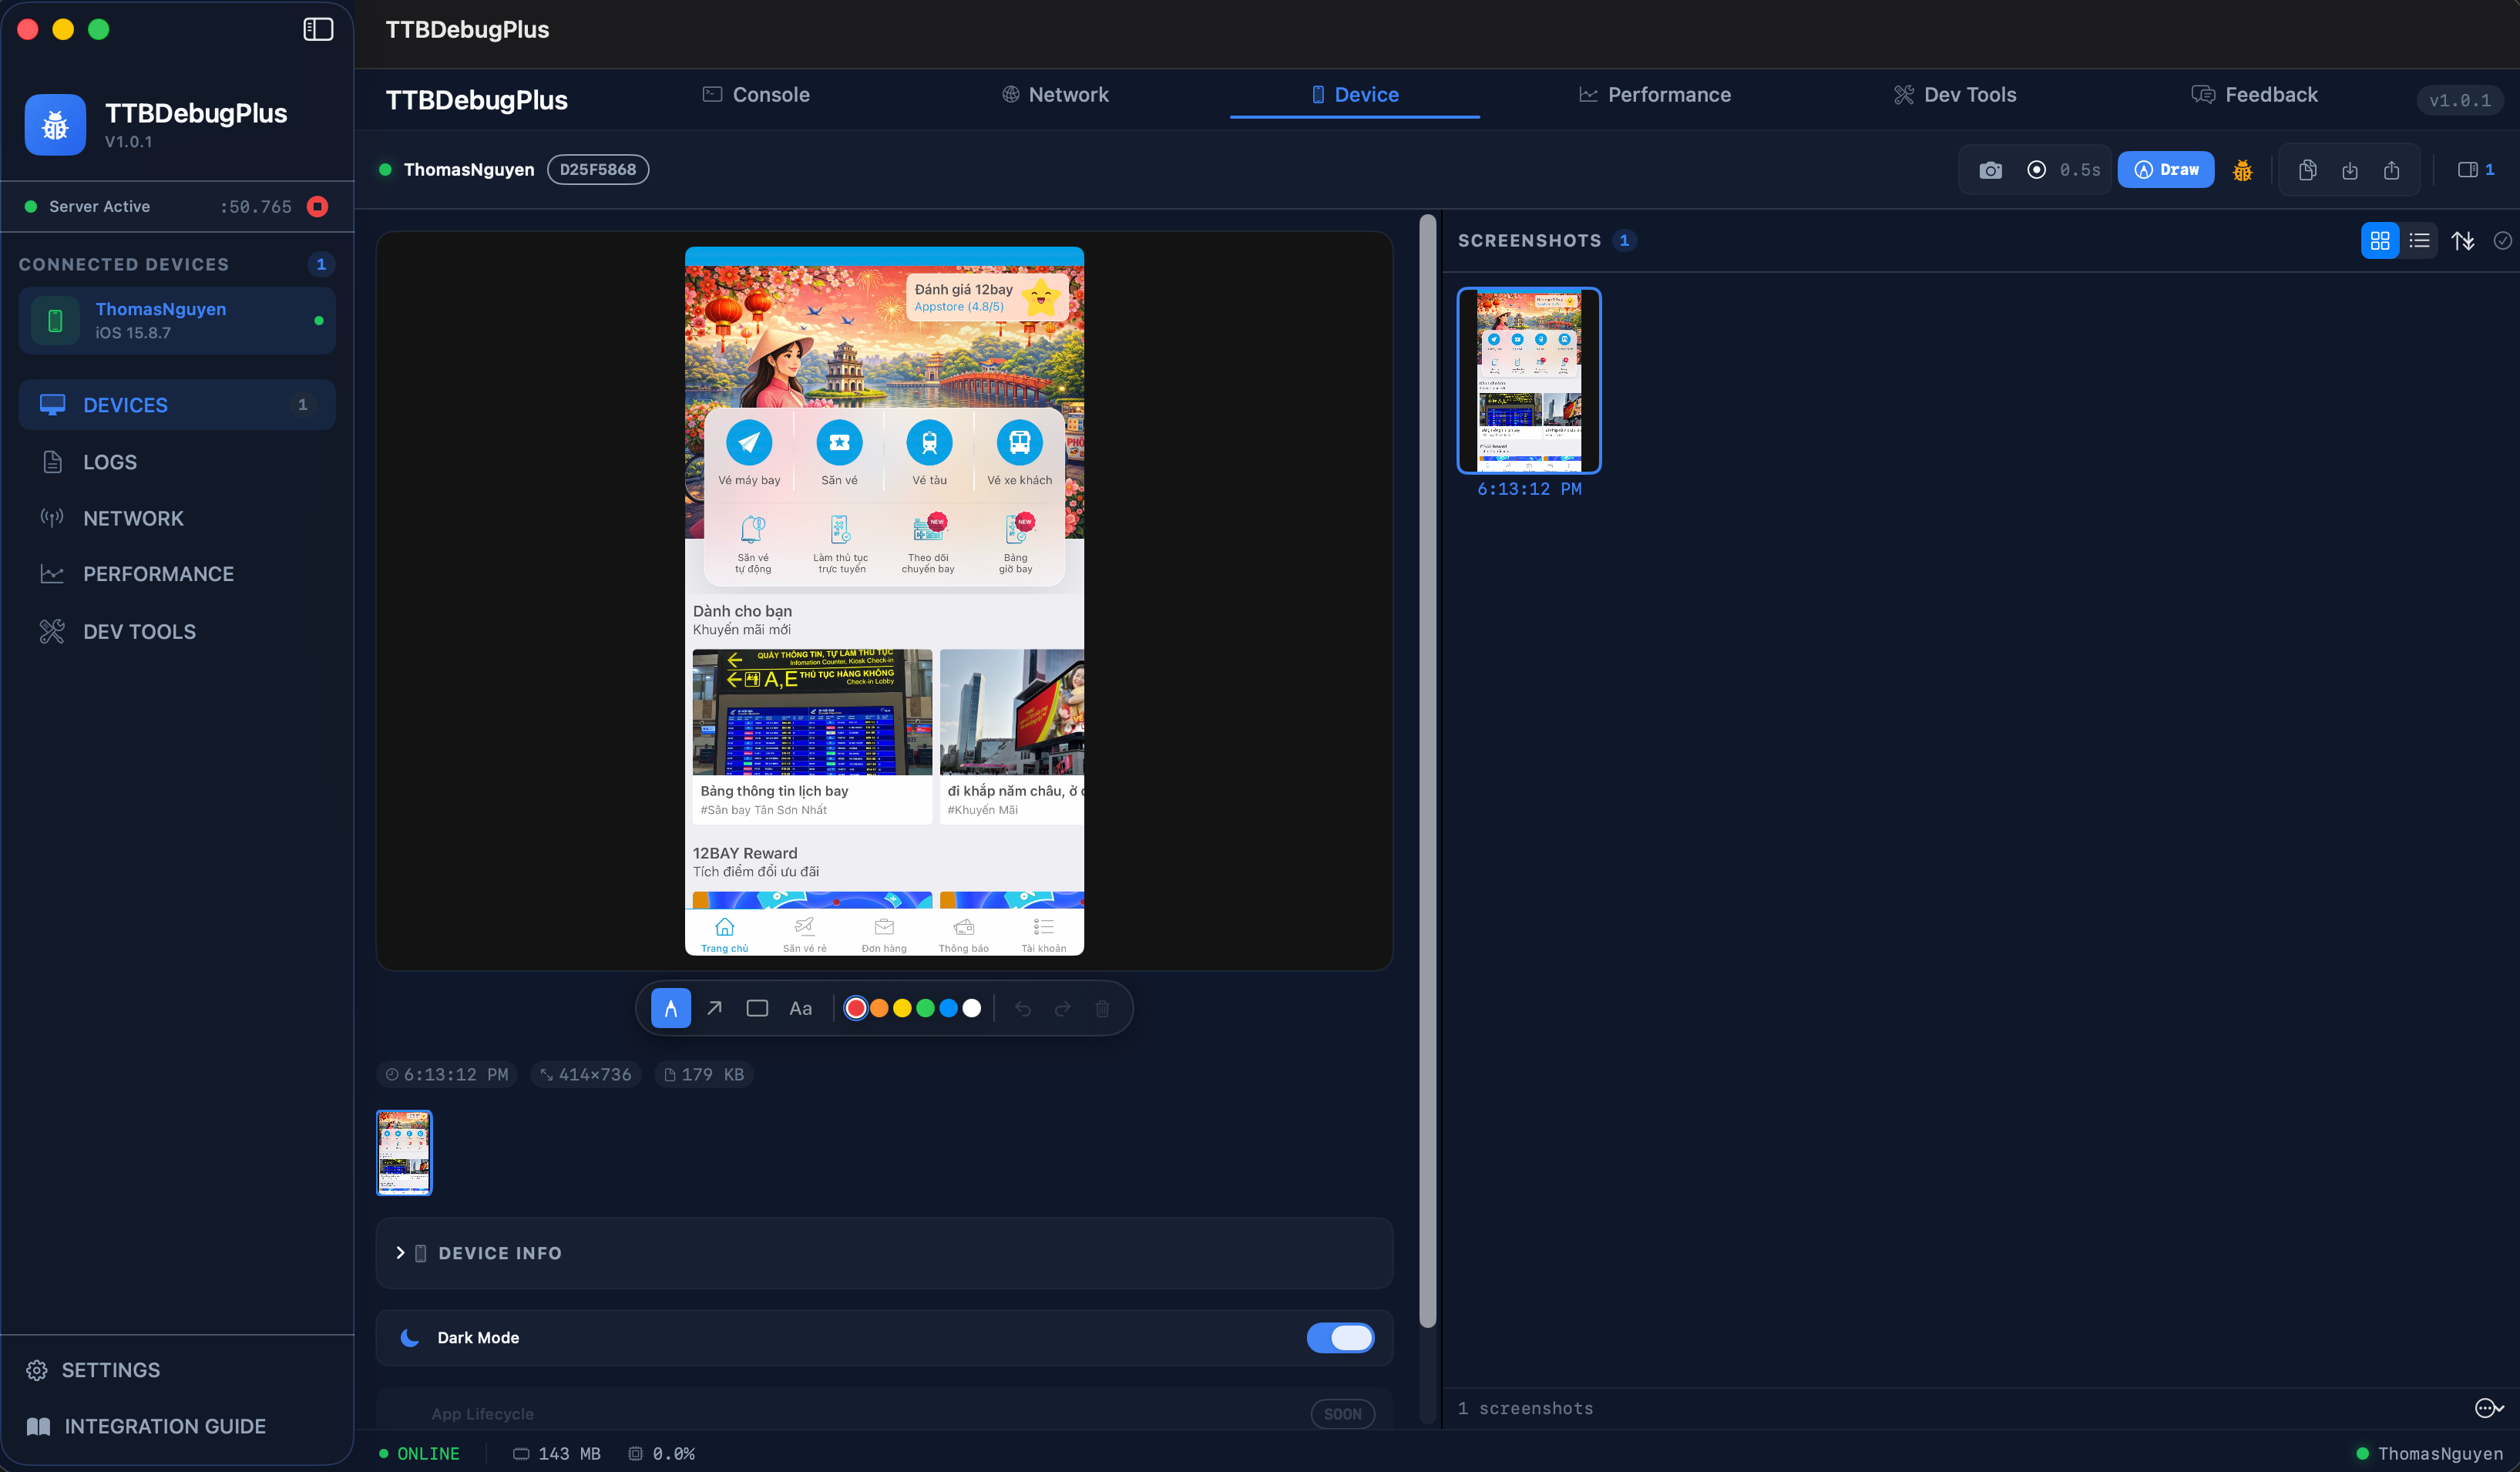The image size is (2520, 1472).
Task: Stop the active server with the red button
Action: (318, 206)
